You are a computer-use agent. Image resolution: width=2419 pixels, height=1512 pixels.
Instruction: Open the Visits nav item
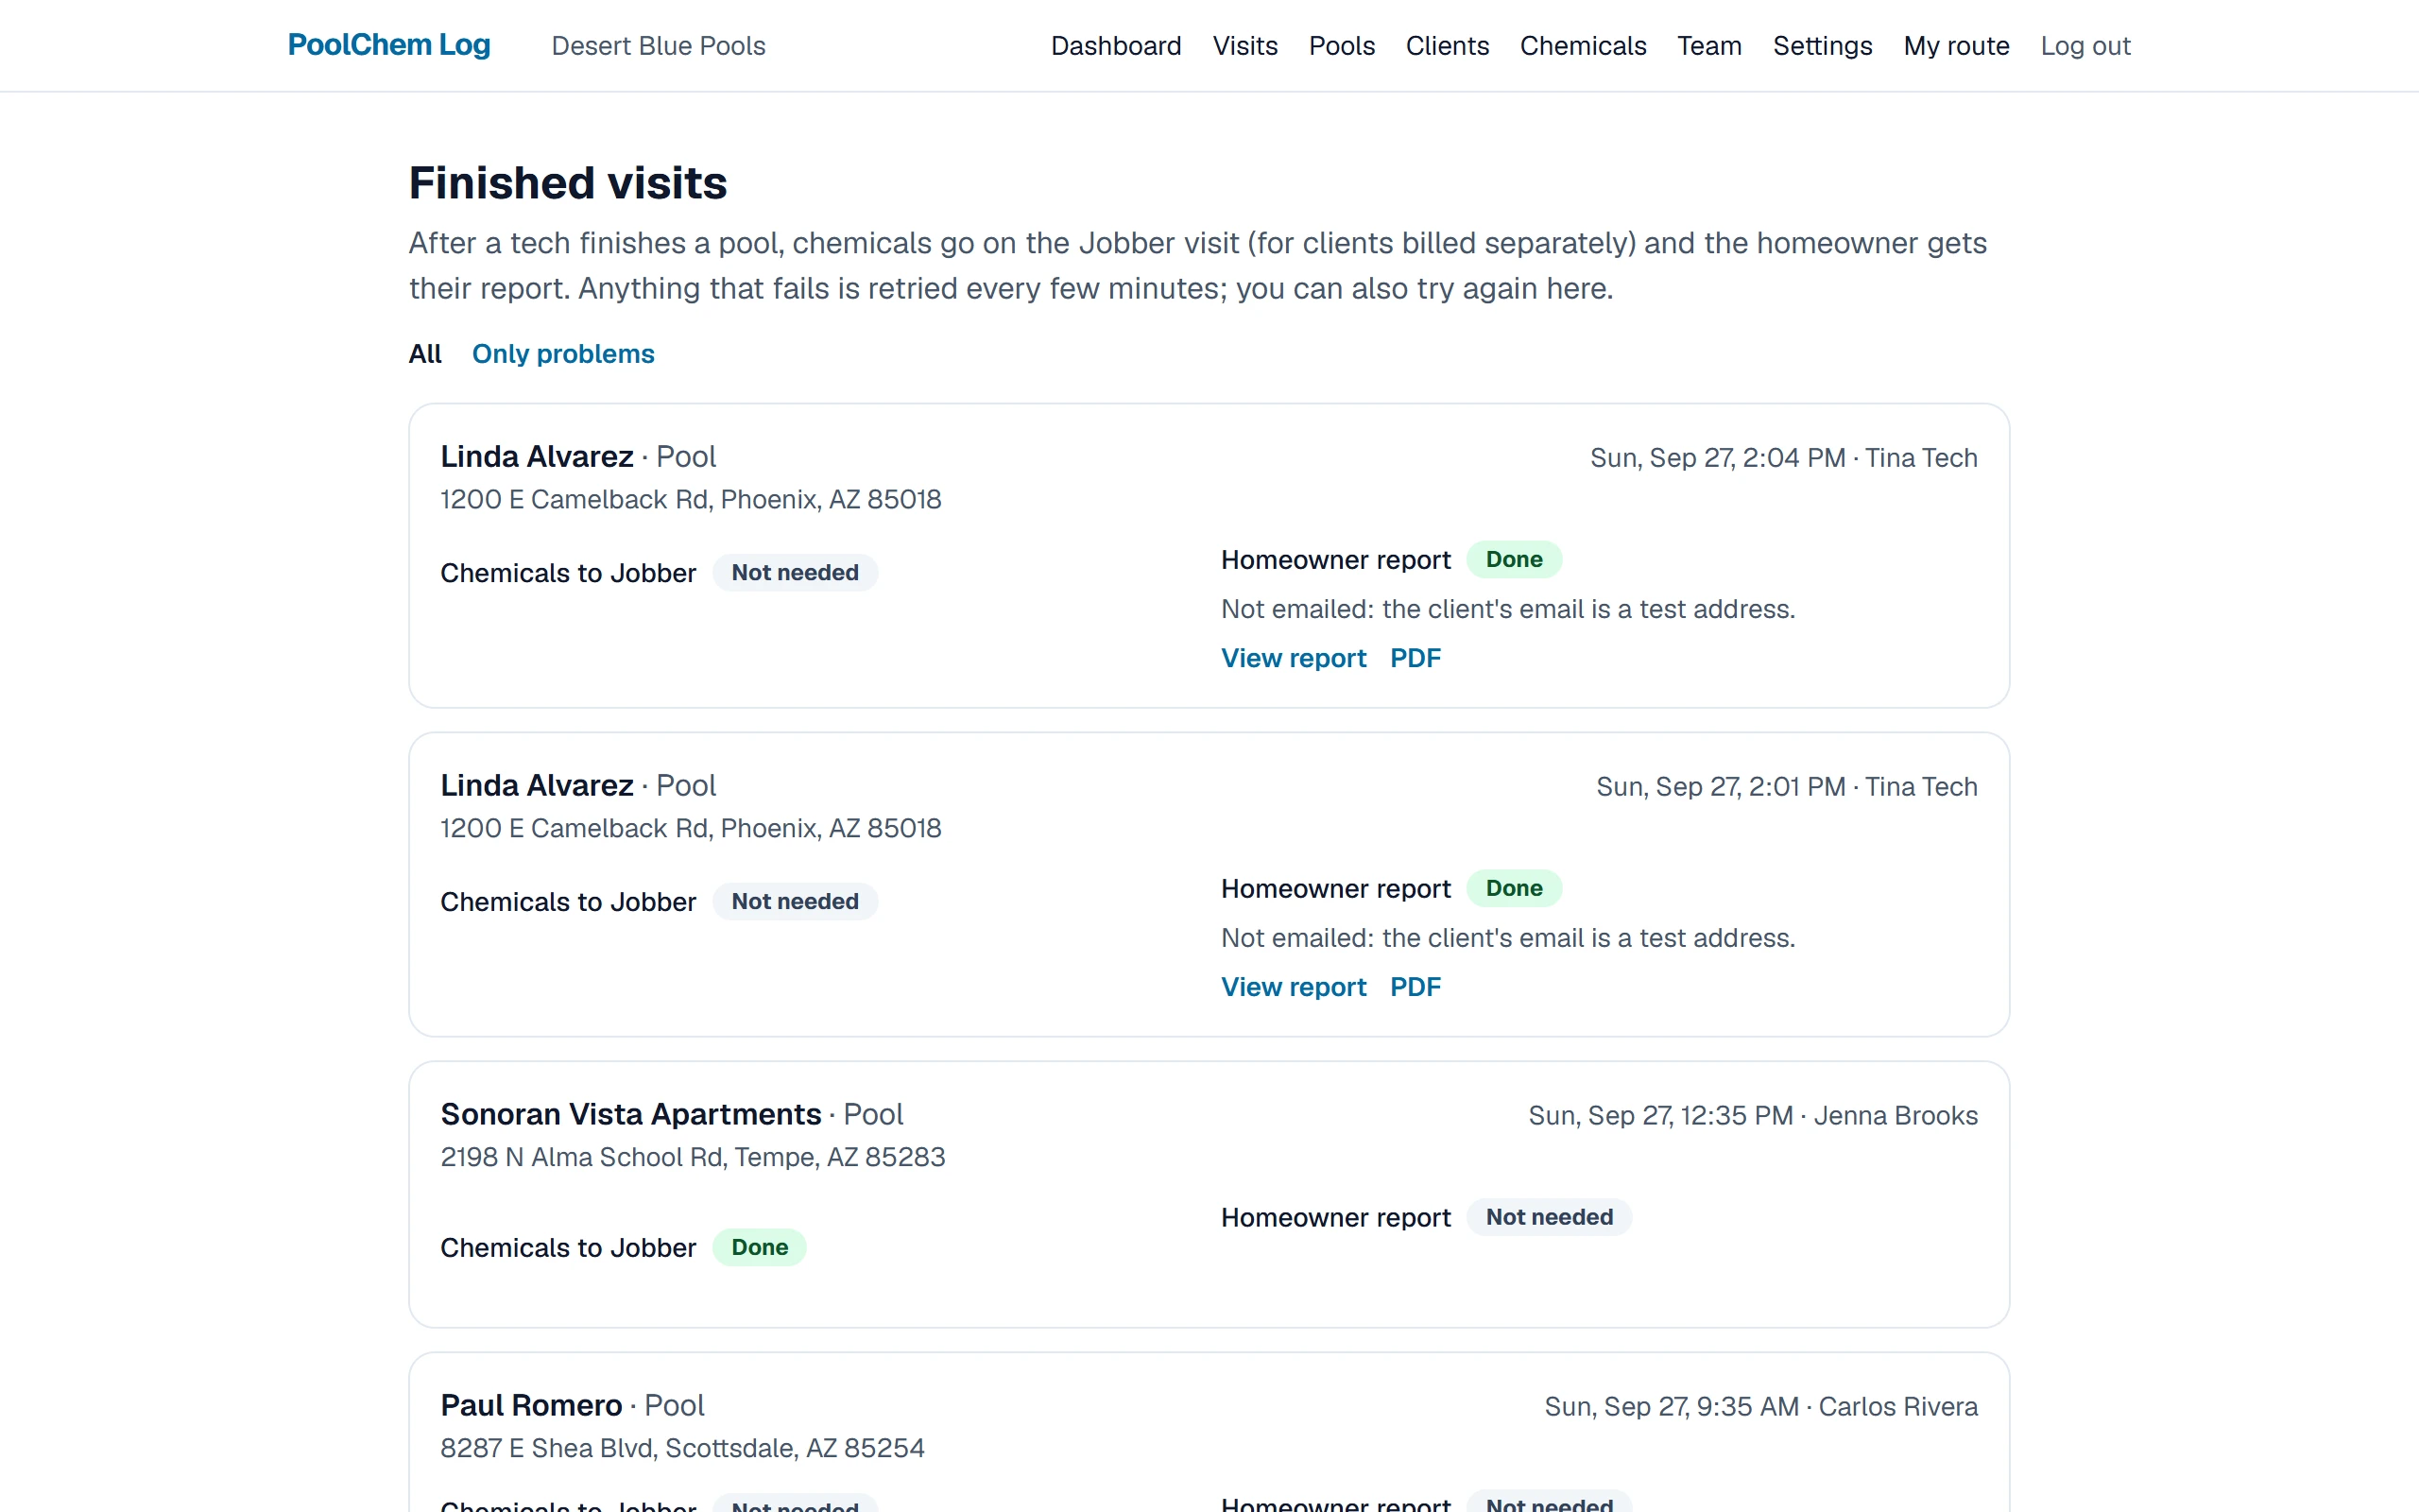pos(1244,46)
